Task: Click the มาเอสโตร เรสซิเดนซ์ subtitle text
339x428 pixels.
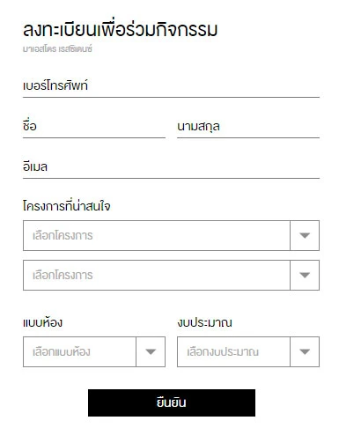Action: 57,48
